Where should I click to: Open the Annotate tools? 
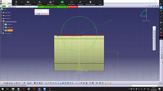80,3
